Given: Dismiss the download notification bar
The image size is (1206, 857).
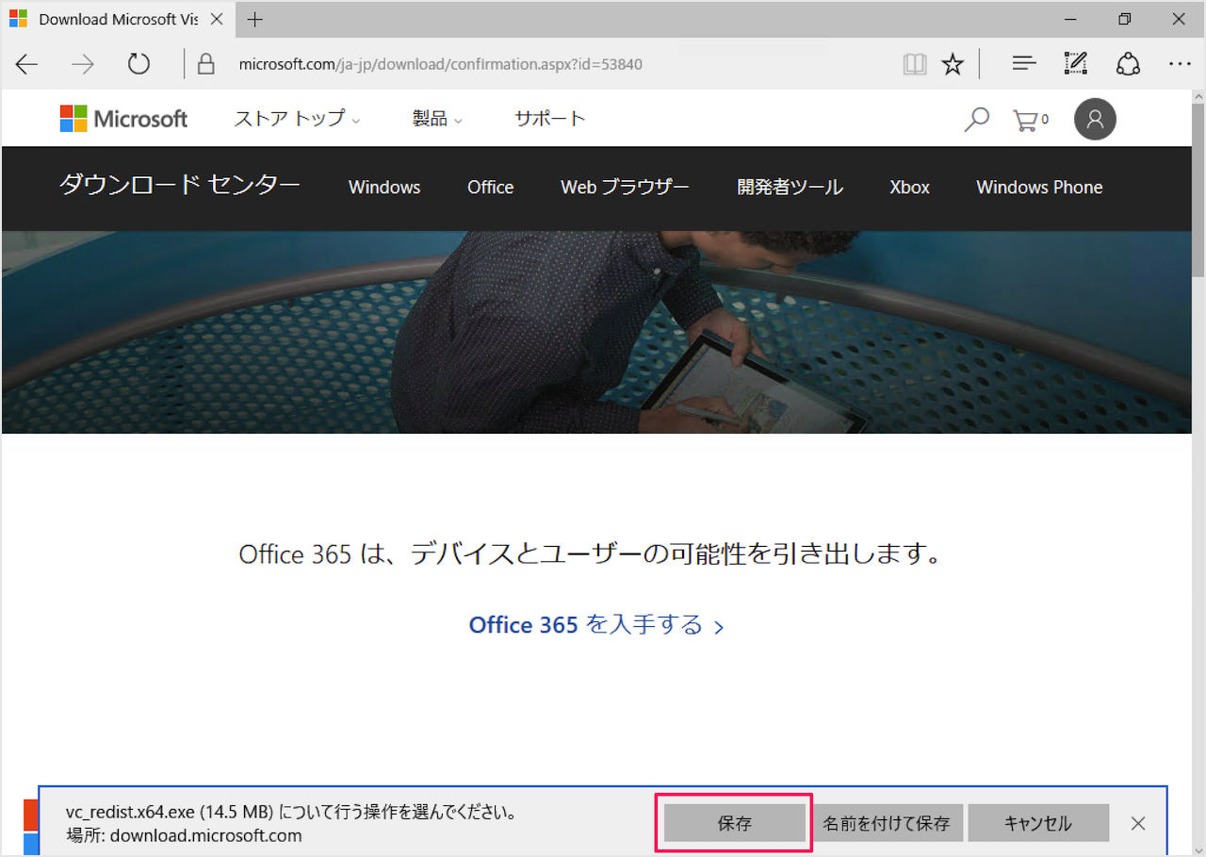Looking at the screenshot, I should [1138, 823].
